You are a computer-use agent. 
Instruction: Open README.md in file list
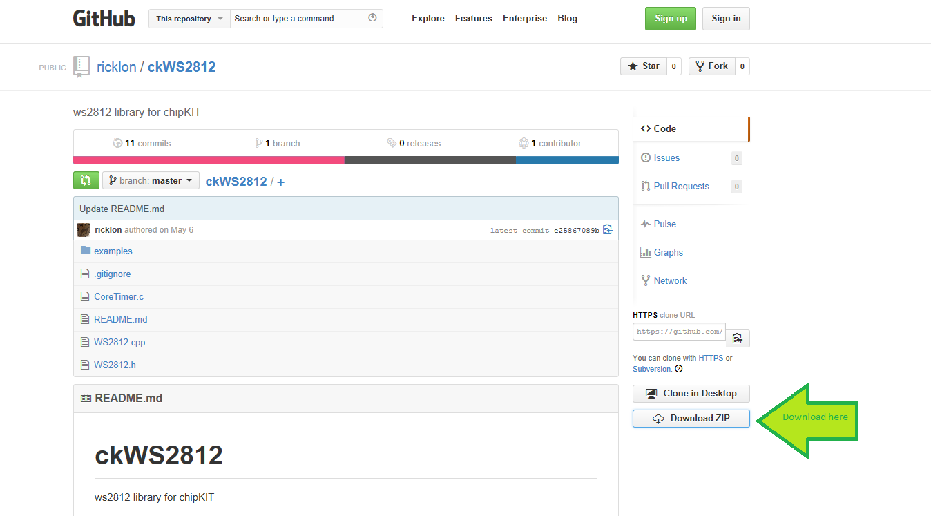(121, 320)
